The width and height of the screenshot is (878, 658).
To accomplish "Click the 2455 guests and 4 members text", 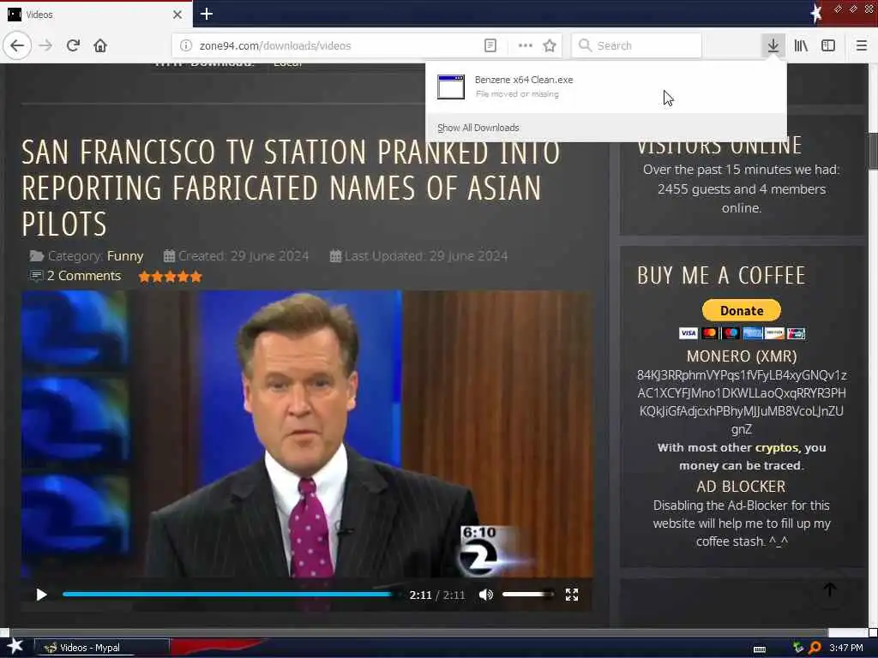I will (742, 189).
